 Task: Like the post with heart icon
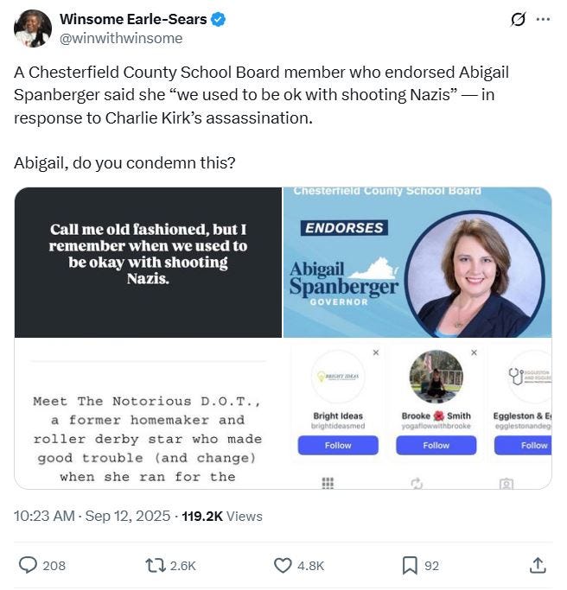[x=283, y=565]
